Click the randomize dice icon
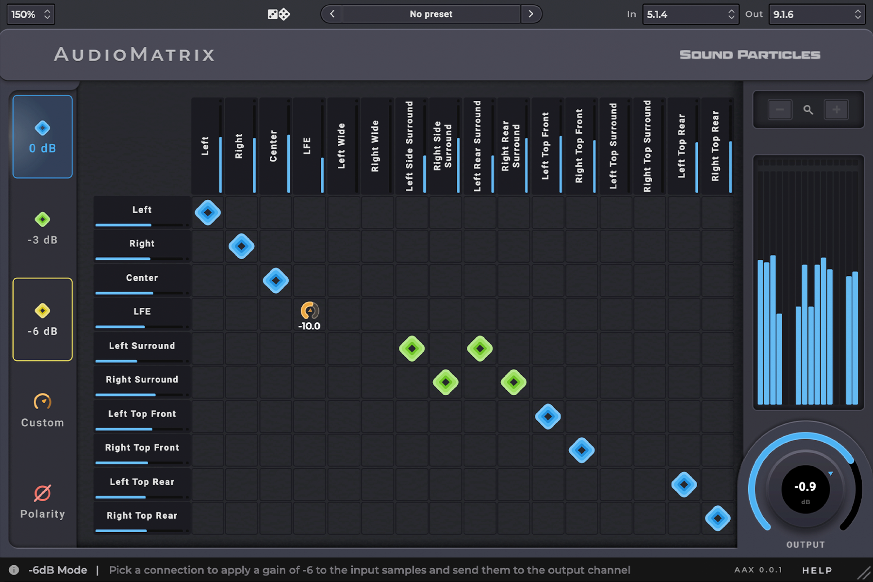Viewport: 873px width, 582px height. (x=279, y=14)
